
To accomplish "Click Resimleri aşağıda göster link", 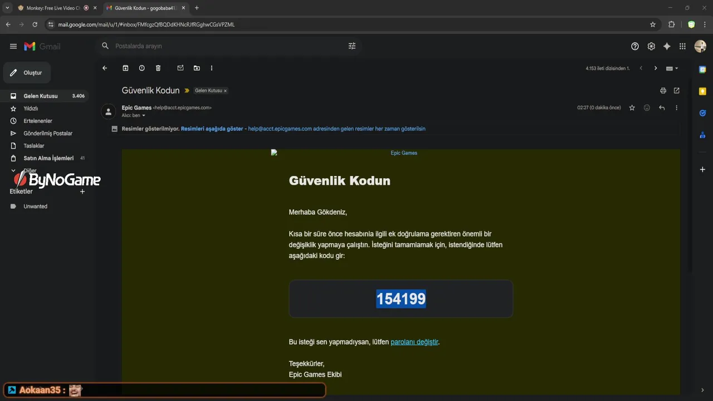I will (212, 129).
